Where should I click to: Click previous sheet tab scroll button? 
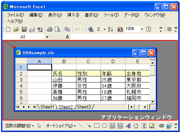24,107
